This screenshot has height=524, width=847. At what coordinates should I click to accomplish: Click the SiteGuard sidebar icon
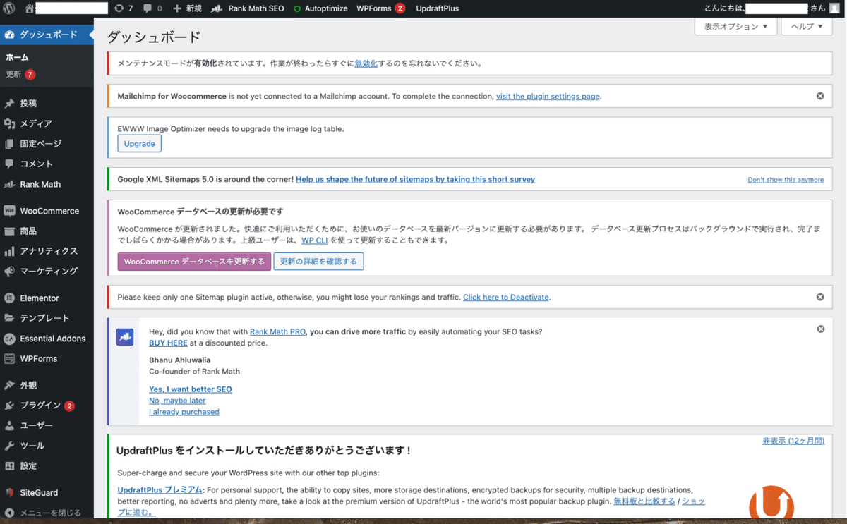[11, 492]
